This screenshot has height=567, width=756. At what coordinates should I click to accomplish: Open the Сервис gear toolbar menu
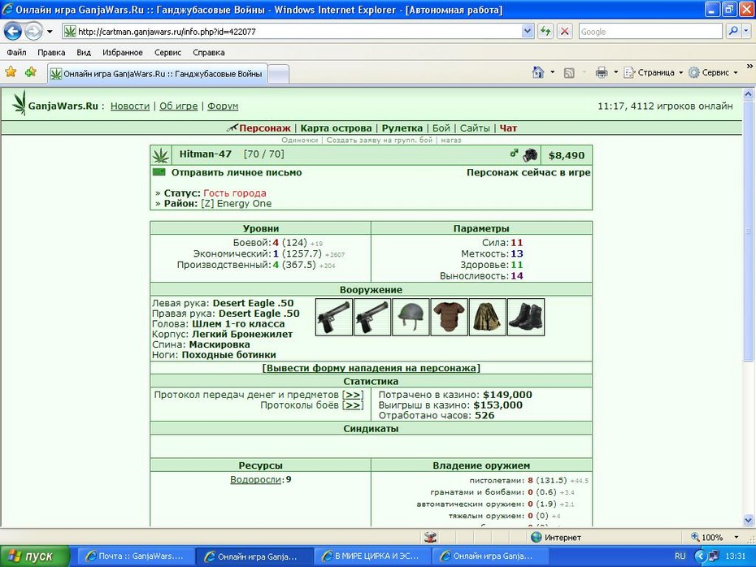(x=713, y=73)
